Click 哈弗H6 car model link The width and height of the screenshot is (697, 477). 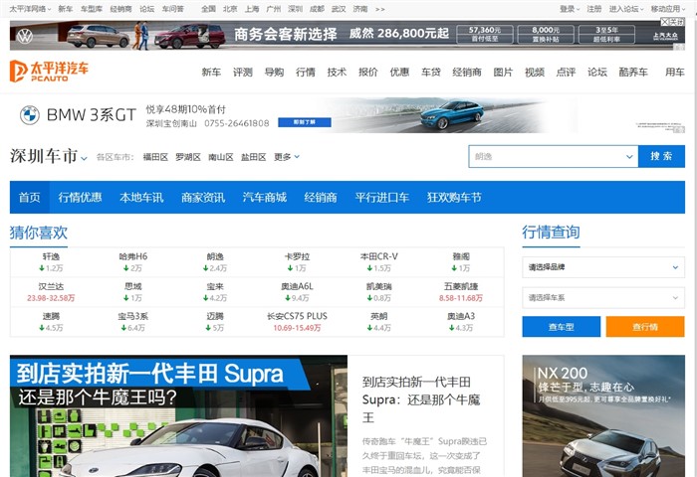132,256
